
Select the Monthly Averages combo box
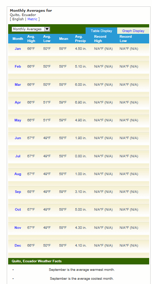click(x=31, y=29)
